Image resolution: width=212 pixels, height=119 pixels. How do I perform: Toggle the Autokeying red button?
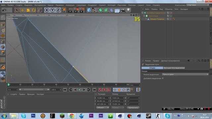point(105,90)
